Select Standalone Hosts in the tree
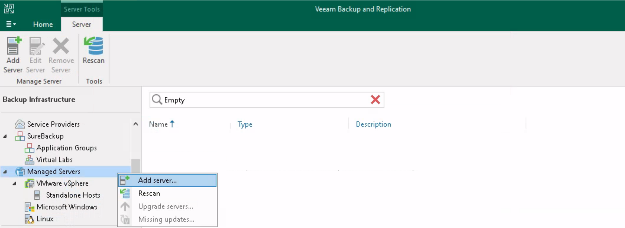 pos(73,195)
